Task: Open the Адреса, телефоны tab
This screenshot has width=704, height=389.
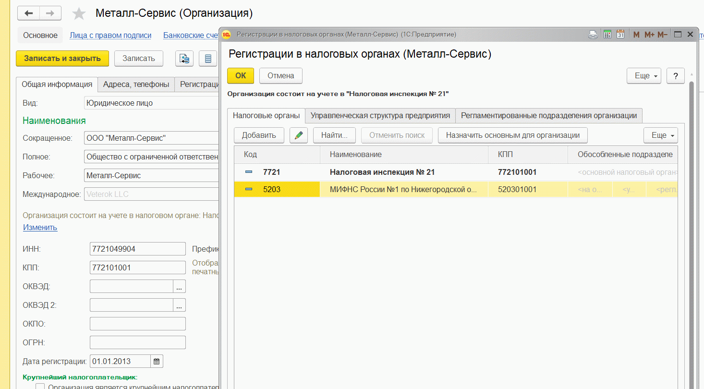Action: pyautogui.click(x=136, y=84)
